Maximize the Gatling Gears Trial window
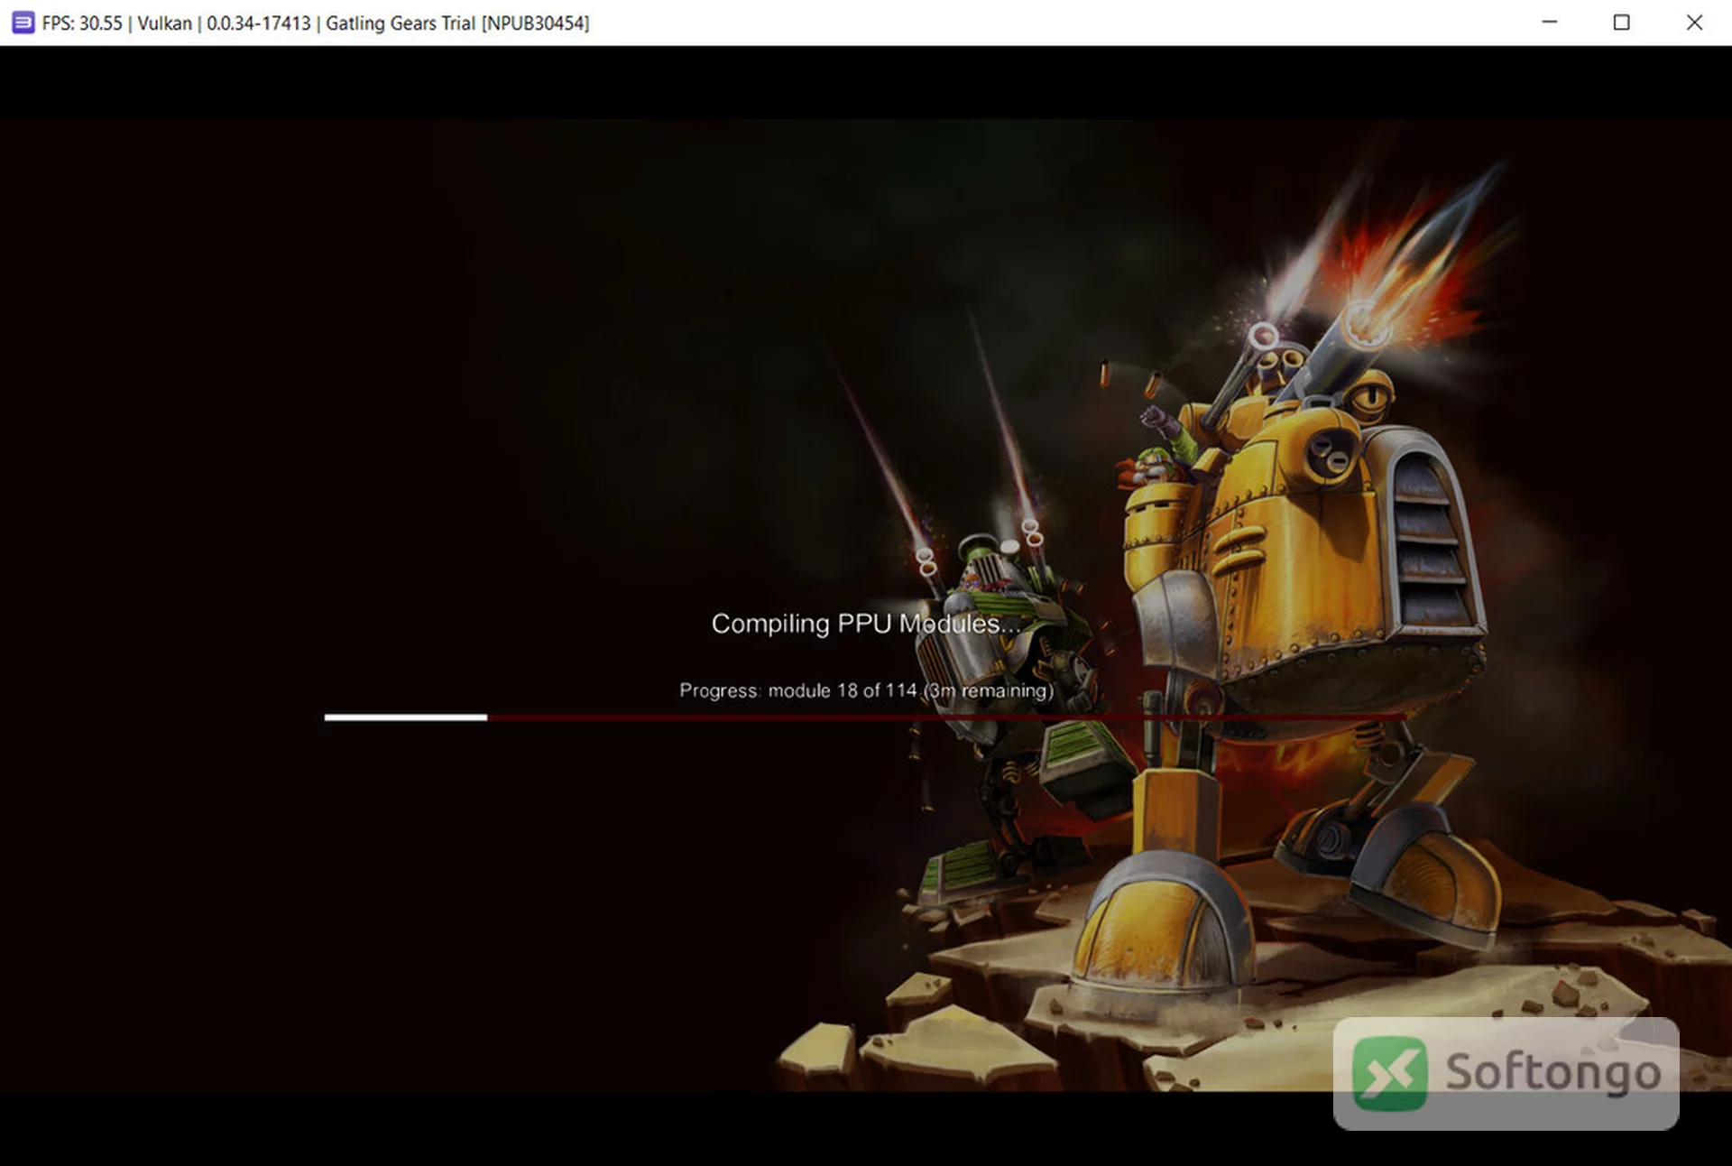This screenshot has height=1166, width=1732. 1621,23
